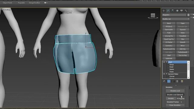This screenshot has height=109, width=194.
Task: Apply the OpenSubdiv modifier
Action: pos(169,30)
